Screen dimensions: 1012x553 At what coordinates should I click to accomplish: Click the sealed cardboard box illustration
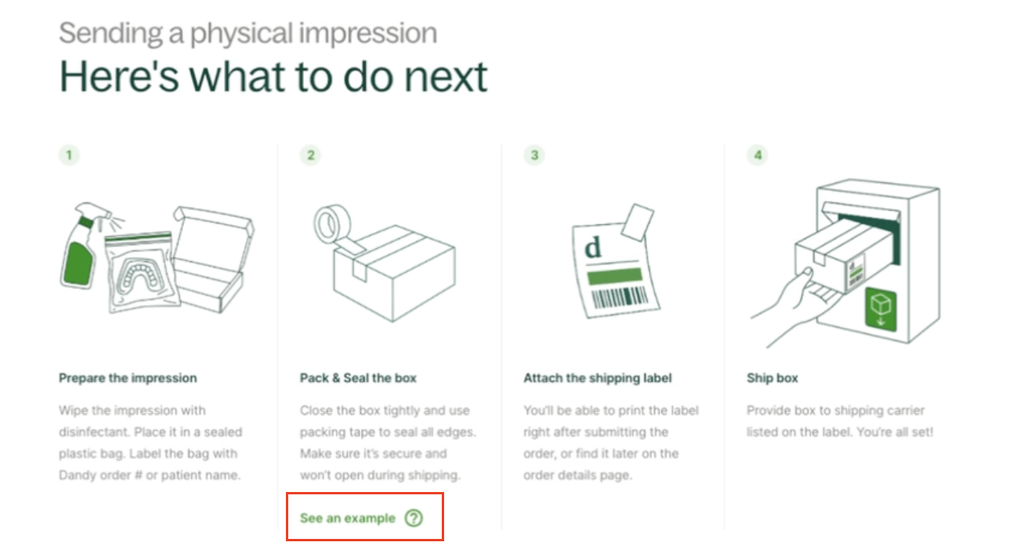click(392, 274)
